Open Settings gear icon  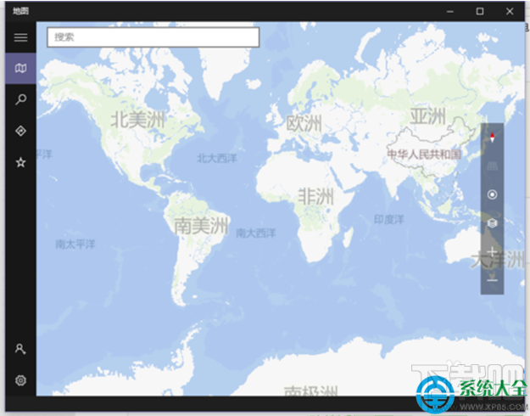pyautogui.click(x=20, y=380)
